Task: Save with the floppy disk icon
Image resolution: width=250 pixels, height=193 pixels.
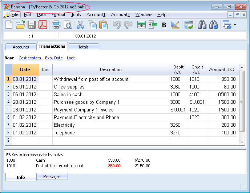Action: pyautogui.click(x=31, y=25)
